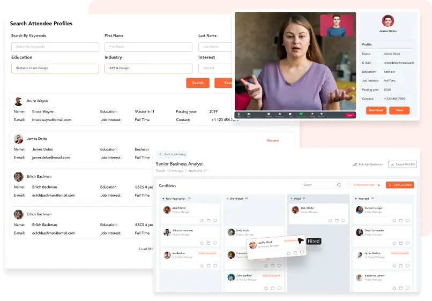Viewport: 432px width, 301px height.
Task: Star the Katherine Lehner candidate card
Action: [x=394, y=288]
